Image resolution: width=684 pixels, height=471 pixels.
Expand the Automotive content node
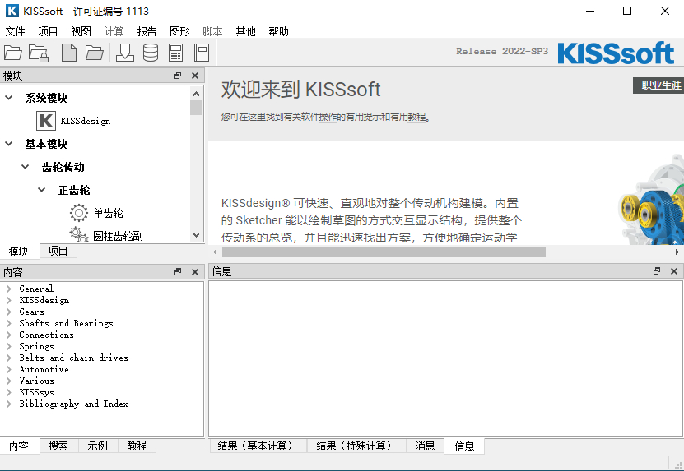click(9, 369)
